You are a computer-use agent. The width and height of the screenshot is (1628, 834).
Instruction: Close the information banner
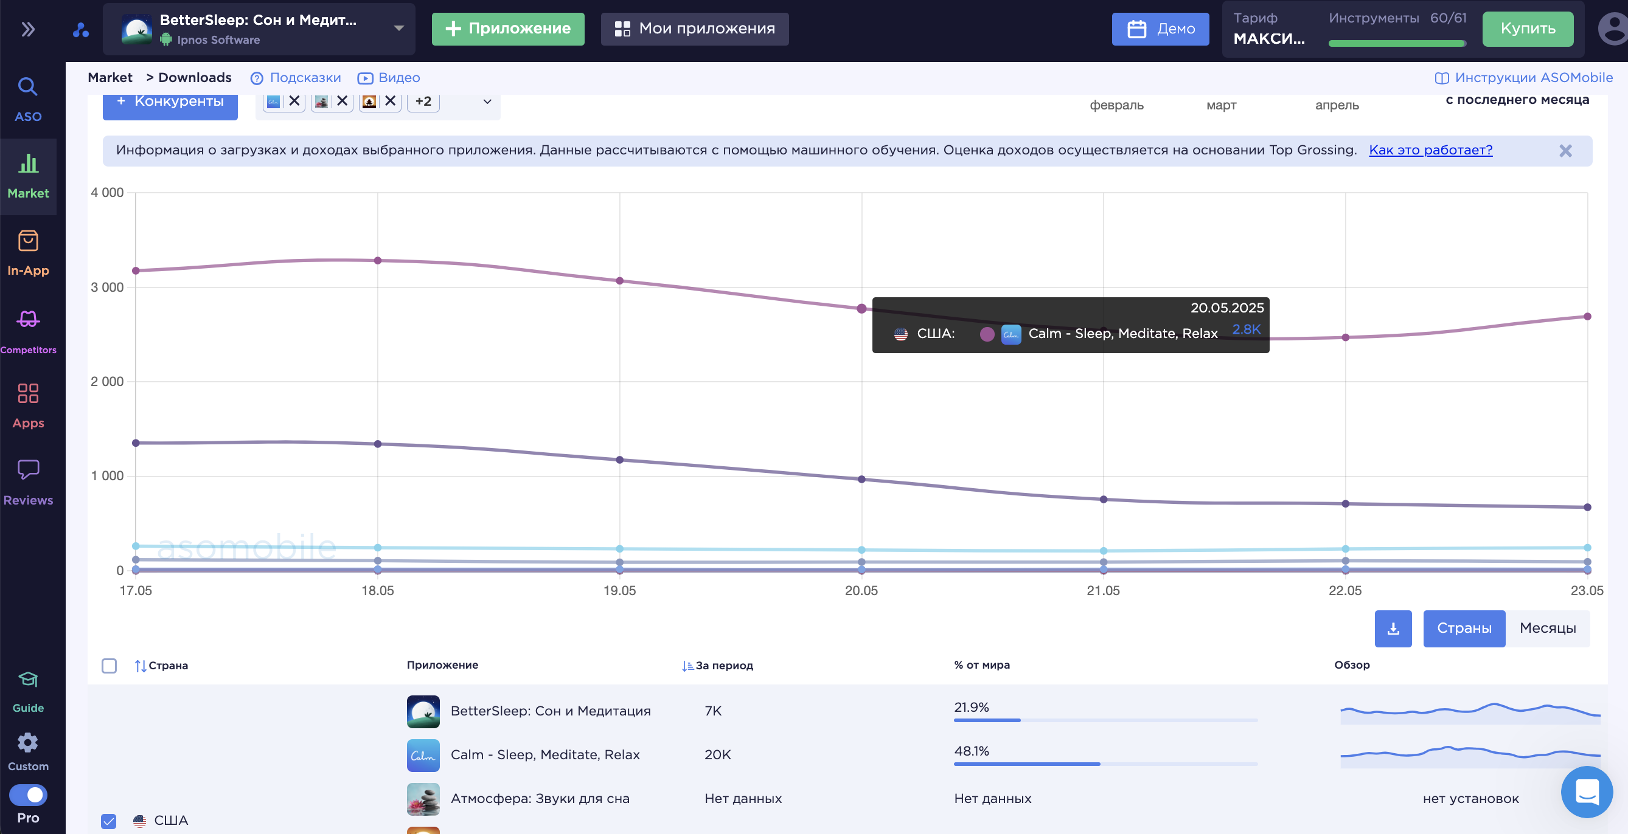pos(1565,151)
